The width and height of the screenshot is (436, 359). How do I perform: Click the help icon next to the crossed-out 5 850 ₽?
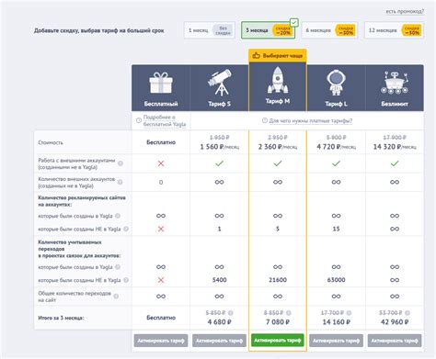(x=231, y=313)
